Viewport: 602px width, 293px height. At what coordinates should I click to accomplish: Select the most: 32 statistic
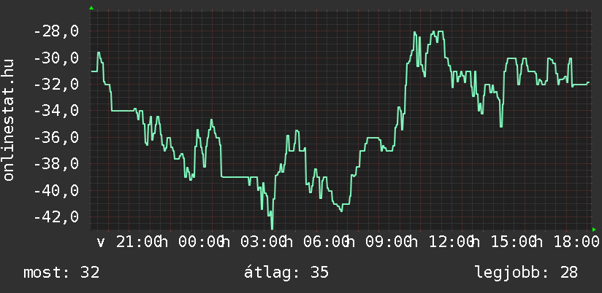click(61, 273)
